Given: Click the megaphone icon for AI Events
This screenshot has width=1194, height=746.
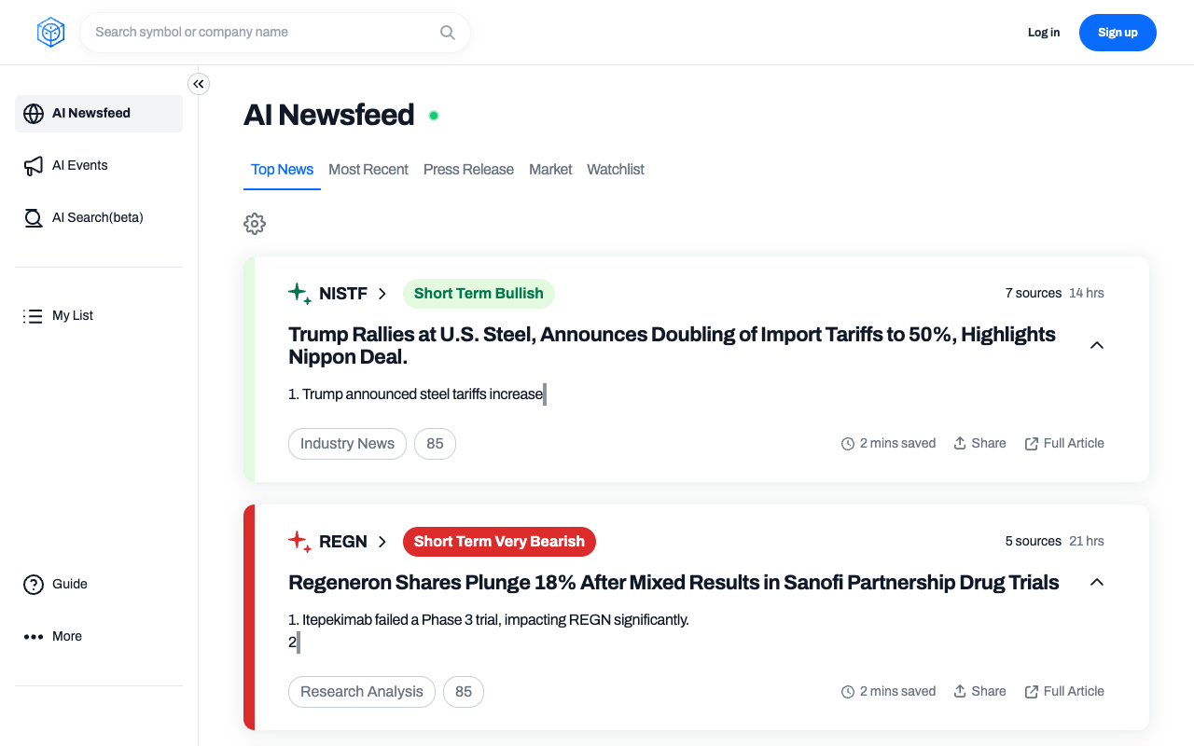Looking at the screenshot, I should pos(34,166).
